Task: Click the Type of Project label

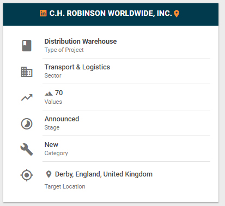Action: click(64, 50)
